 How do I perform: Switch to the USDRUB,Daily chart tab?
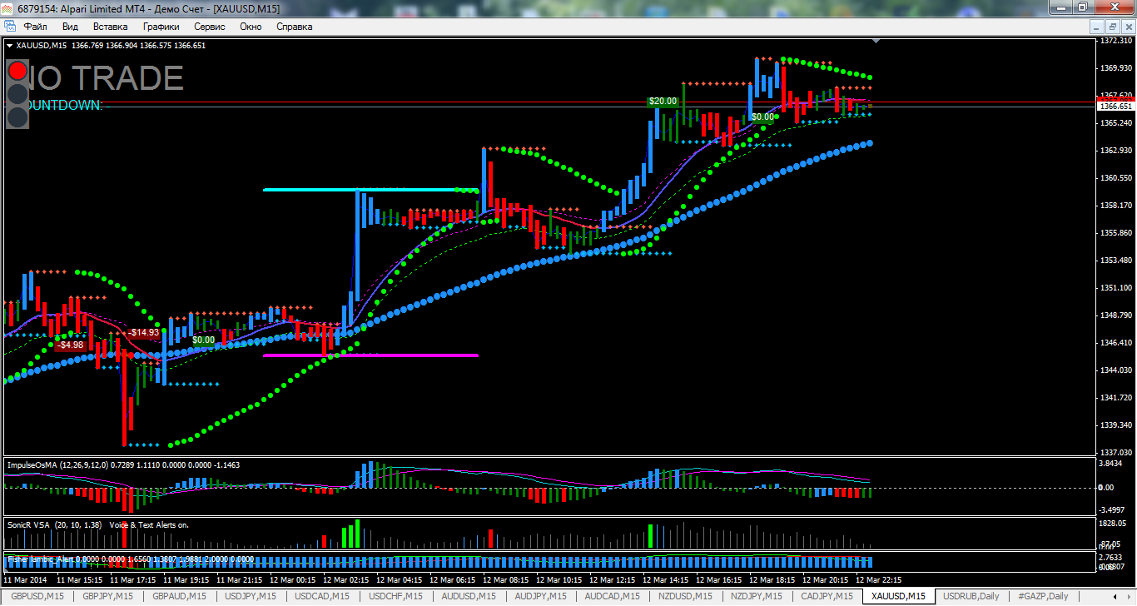coord(971,596)
